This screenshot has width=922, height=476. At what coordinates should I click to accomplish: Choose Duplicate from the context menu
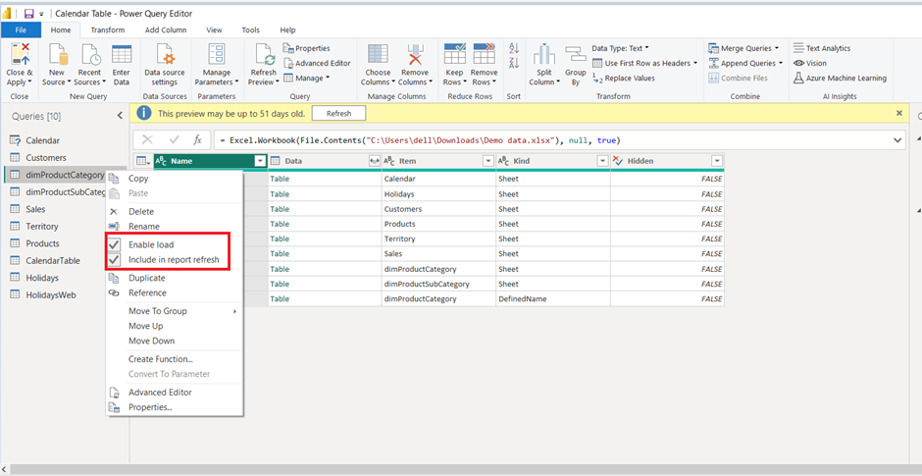pos(147,278)
